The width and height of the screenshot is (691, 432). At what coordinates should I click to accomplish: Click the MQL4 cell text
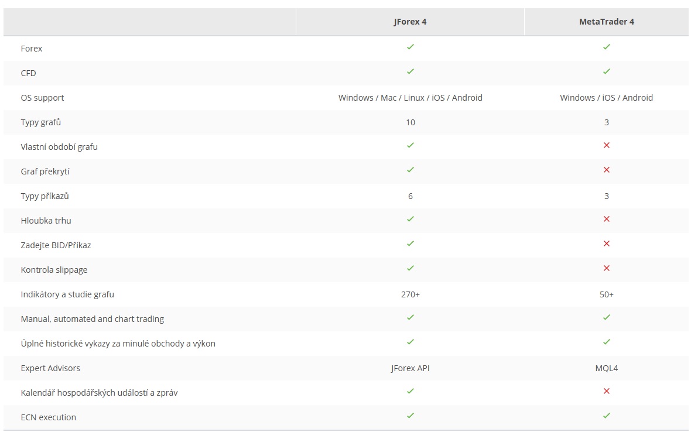[x=607, y=368]
